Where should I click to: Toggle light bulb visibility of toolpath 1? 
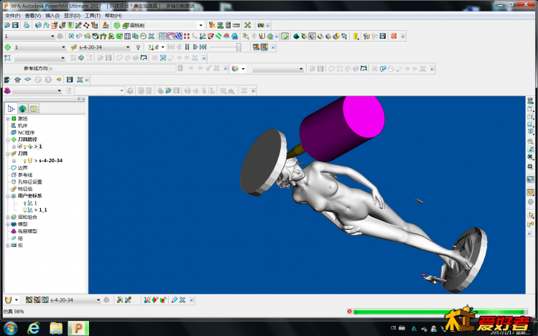coord(25,146)
